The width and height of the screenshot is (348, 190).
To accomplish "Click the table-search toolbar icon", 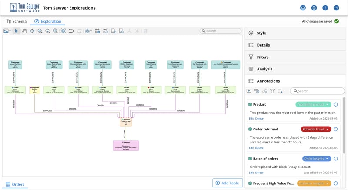I will click(x=121, y=31).
